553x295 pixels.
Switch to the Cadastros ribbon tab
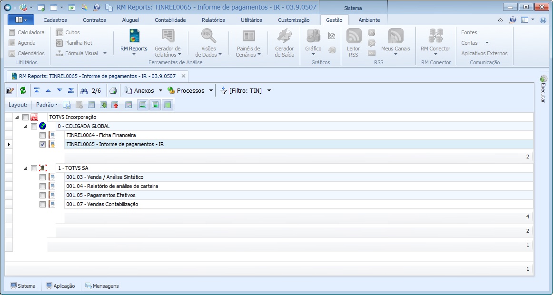point(55,20)
